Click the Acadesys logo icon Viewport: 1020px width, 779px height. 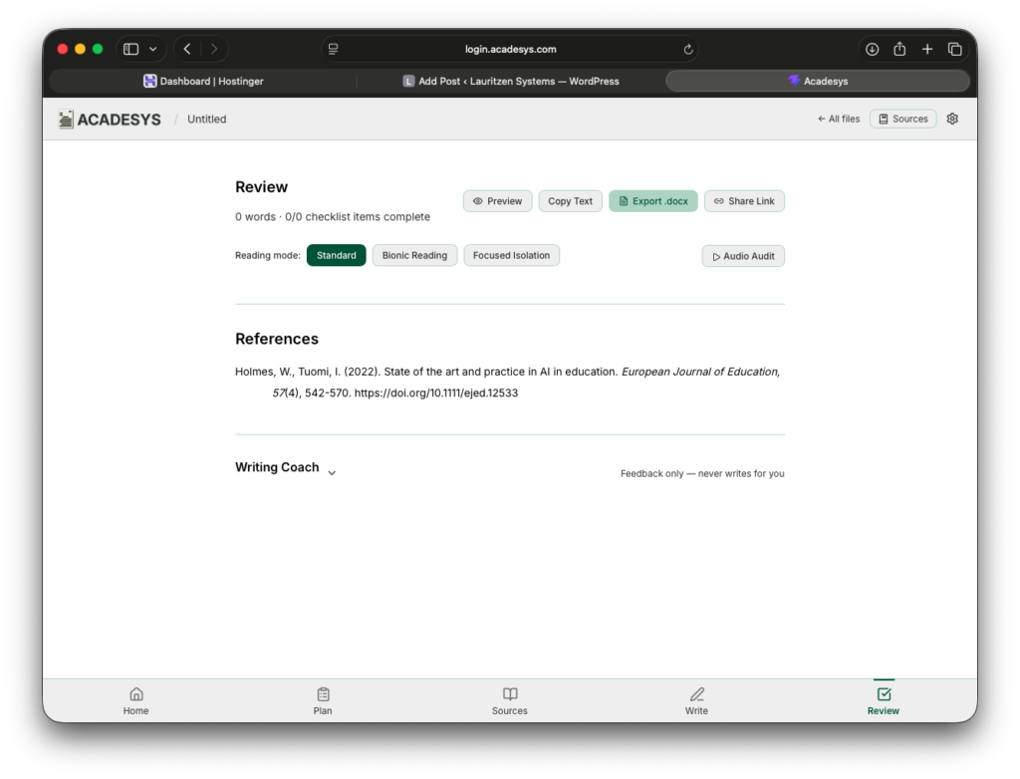point(66,120)
